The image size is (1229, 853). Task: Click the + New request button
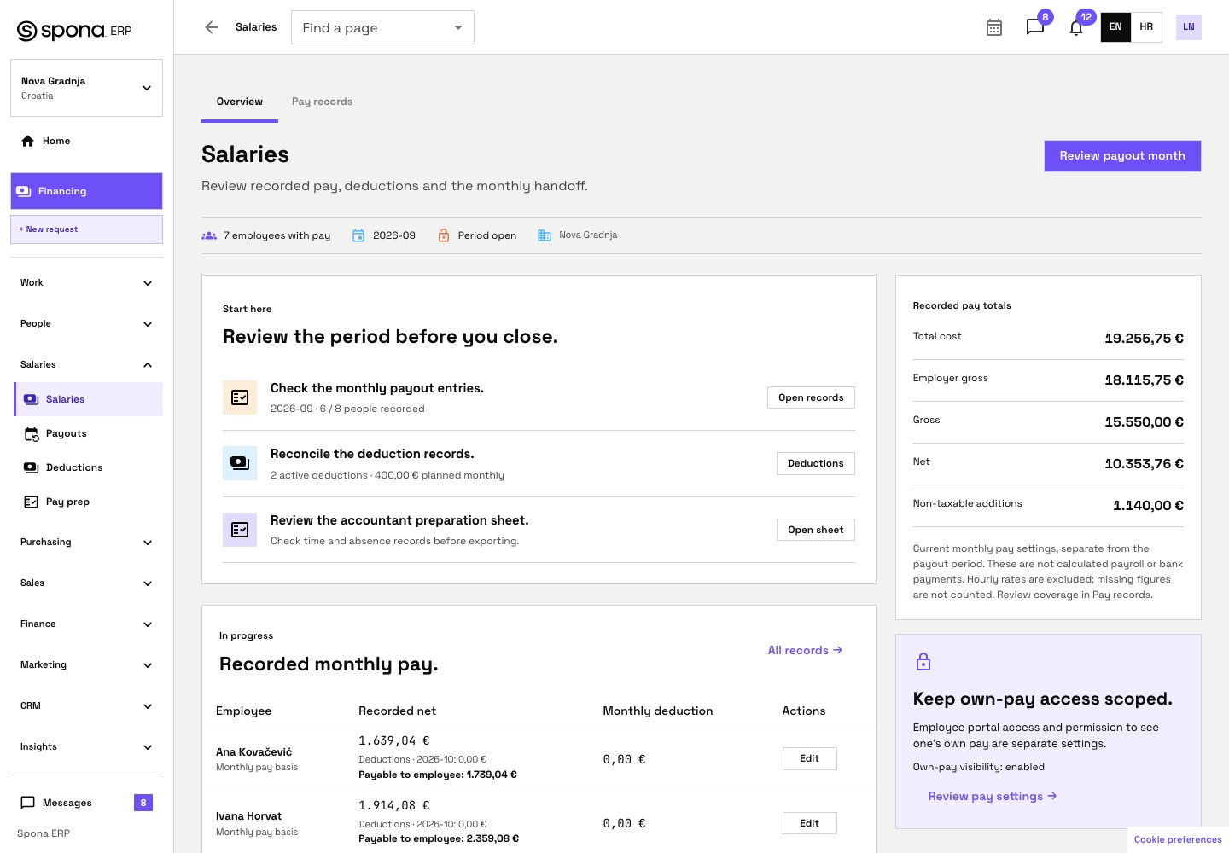[86, 229]
